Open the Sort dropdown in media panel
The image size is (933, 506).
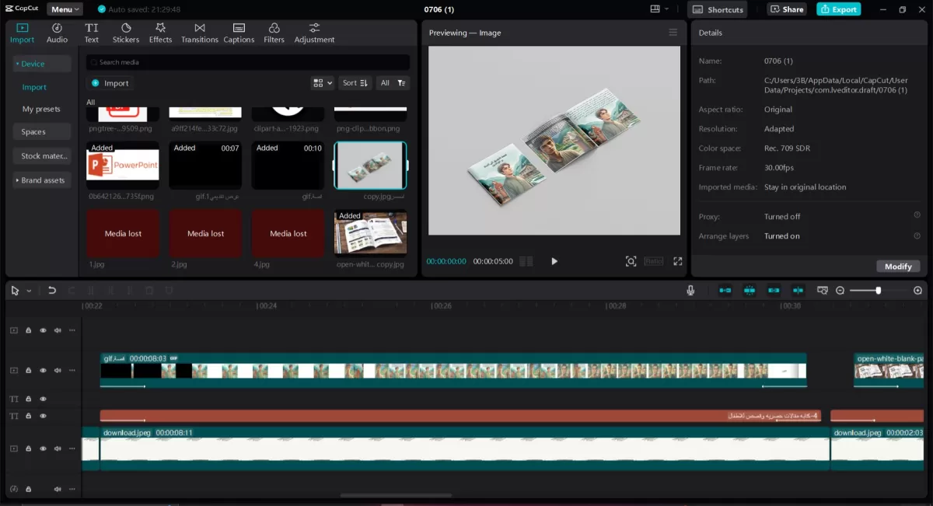tap(355, 82)
